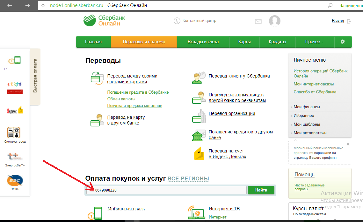Open the user profile avatar
363x222 pixels.
tap(275, 21)
